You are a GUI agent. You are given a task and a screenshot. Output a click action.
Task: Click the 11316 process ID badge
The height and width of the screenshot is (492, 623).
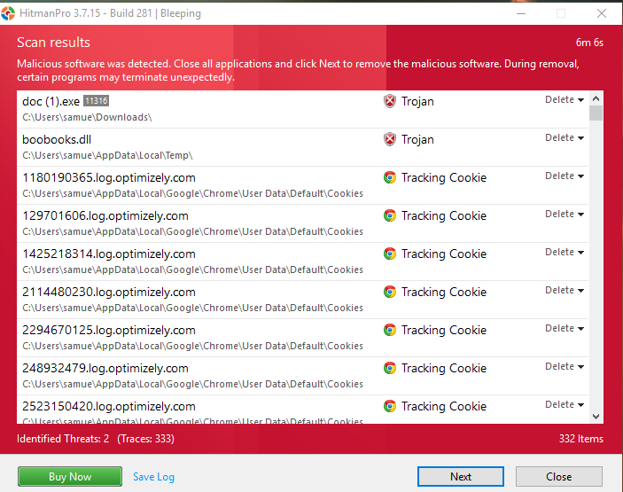coord(96,101)
